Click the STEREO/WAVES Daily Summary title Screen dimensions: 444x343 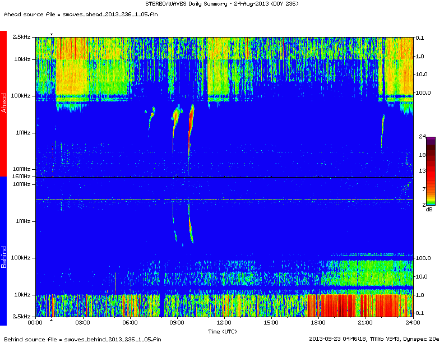click(221, 4)
